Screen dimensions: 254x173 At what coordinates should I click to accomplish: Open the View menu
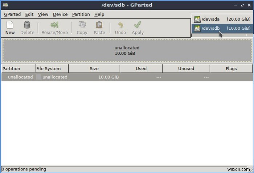pos(43,14)
